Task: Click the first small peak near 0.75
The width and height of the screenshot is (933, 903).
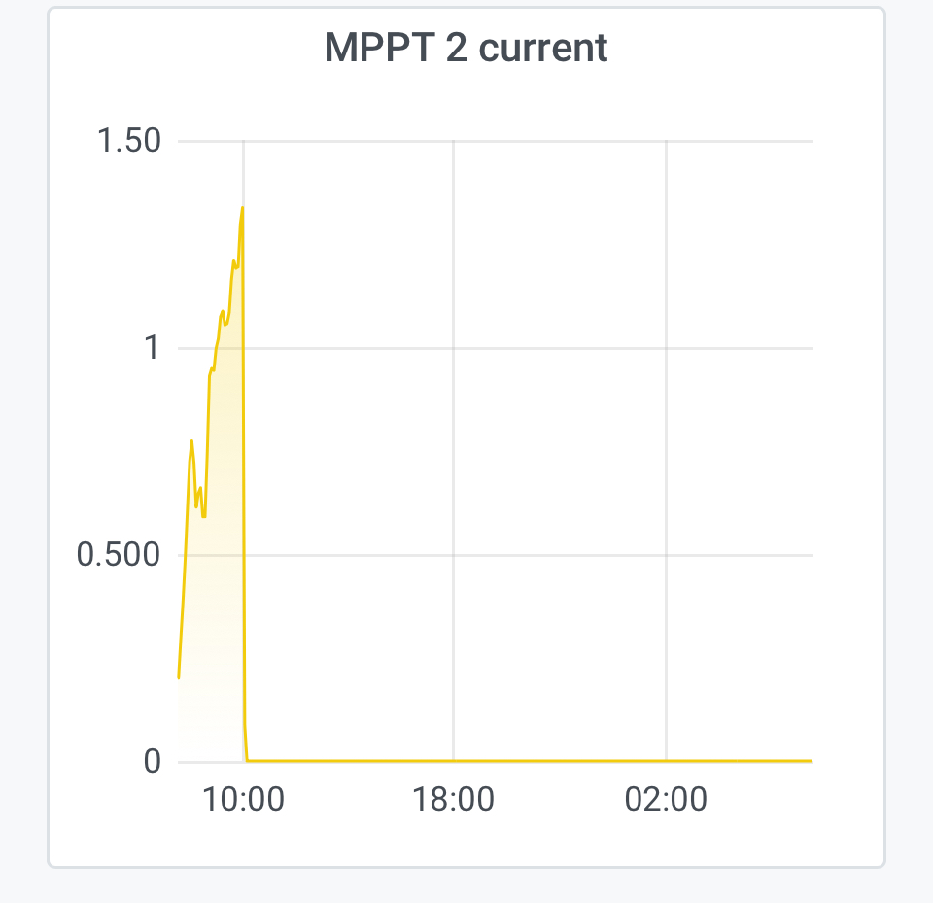Action: coord(191,441)
